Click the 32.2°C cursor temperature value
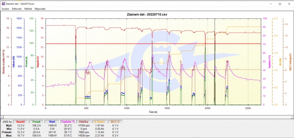This screenshot has width=294, height=138. point(68,126)
